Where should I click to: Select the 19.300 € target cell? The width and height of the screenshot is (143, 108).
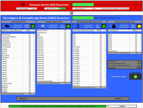click(x=122, y=106)
